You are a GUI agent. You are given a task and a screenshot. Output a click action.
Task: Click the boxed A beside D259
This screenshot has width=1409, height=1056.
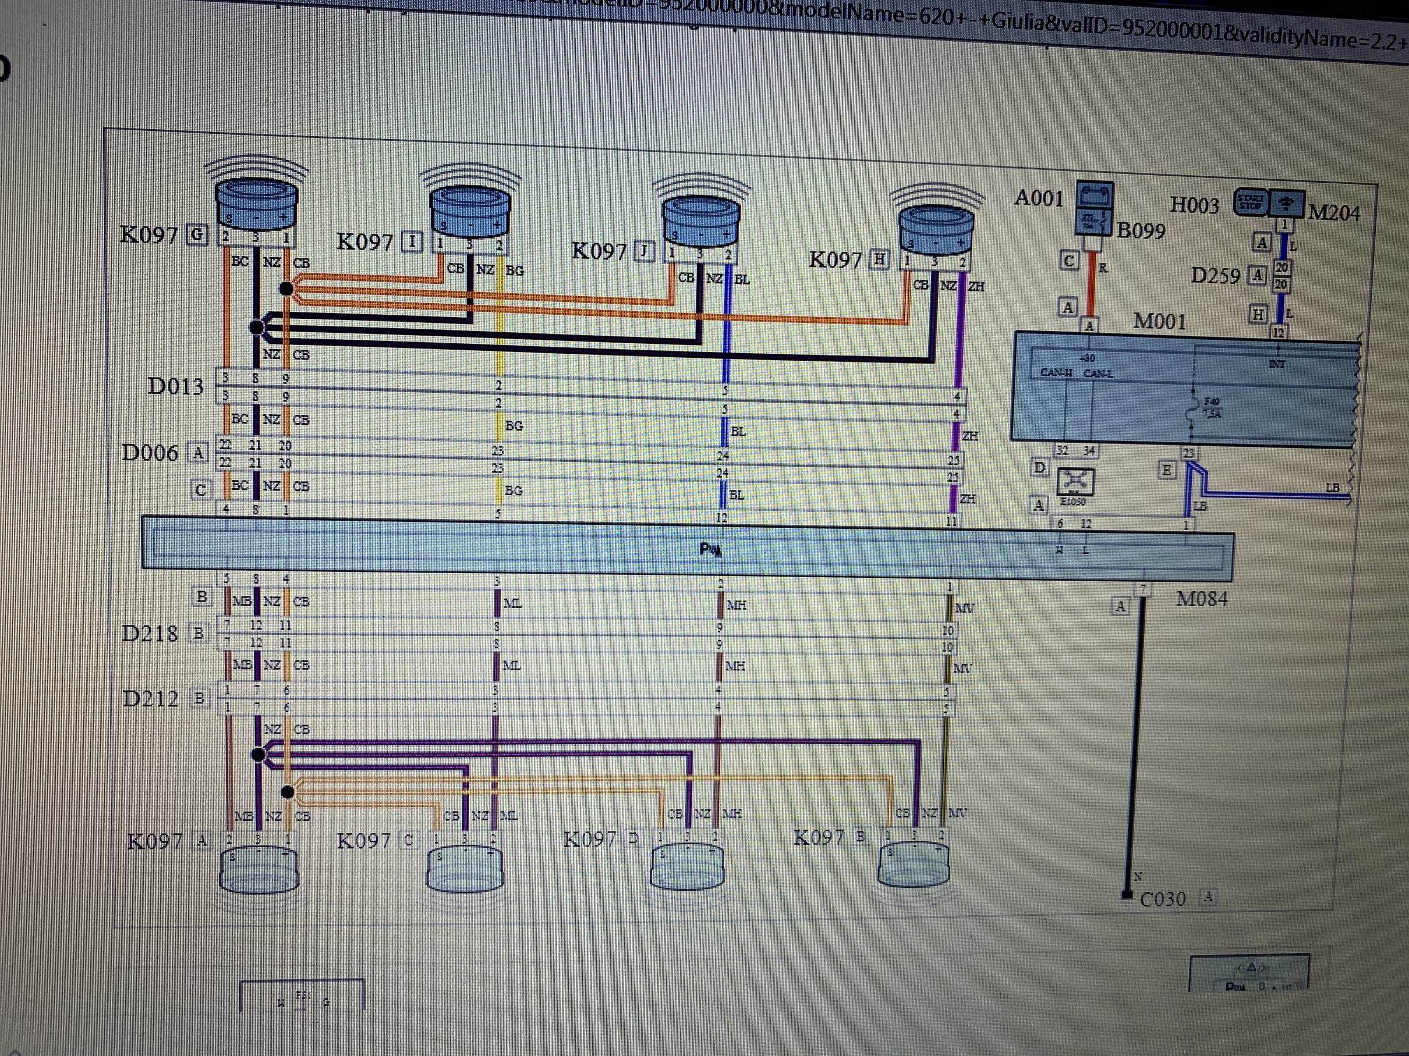[x=1258, y=276]
